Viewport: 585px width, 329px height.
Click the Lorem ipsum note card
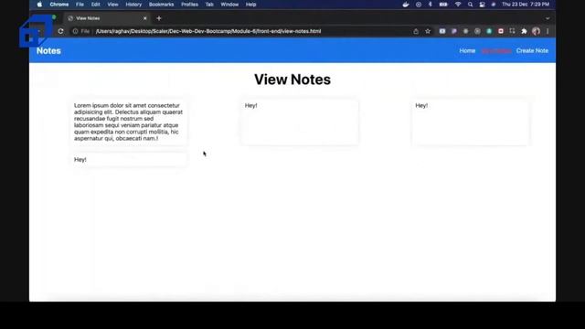click(x=130, y=122)
